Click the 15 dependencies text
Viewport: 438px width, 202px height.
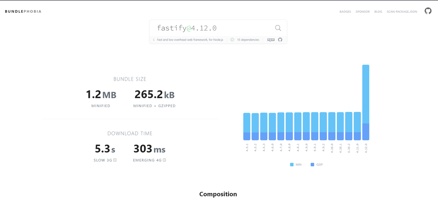(x=248, y=40)
